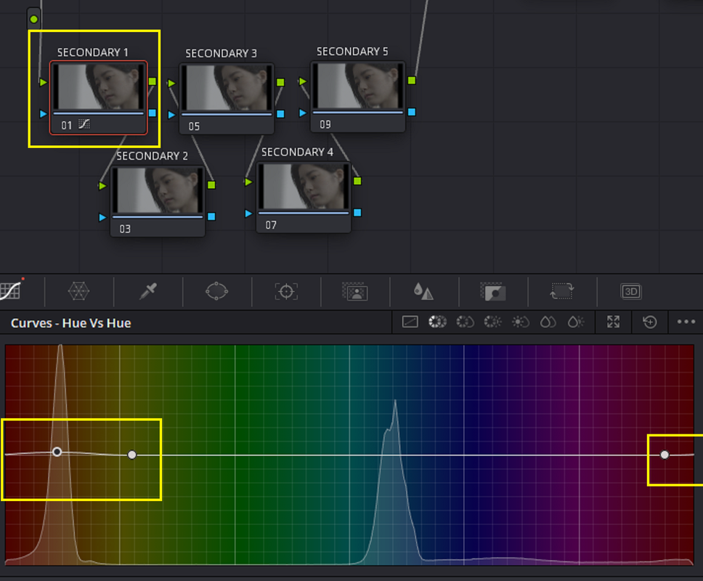703x581 pixels.
Task: Switch to Custom curves mode
Action: coord(410,322)
